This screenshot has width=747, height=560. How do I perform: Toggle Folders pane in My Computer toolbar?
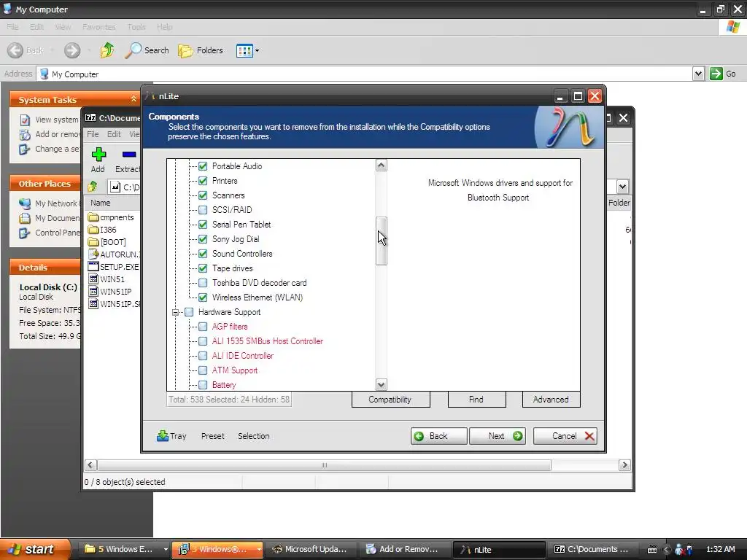click(x=201, y=50)
